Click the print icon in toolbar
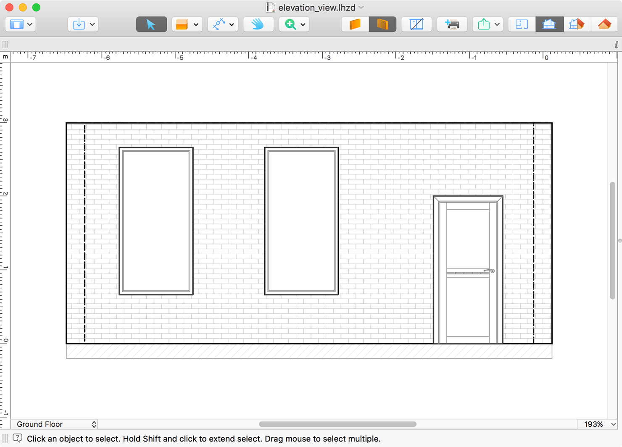622x447 pixels. point(452,24)
